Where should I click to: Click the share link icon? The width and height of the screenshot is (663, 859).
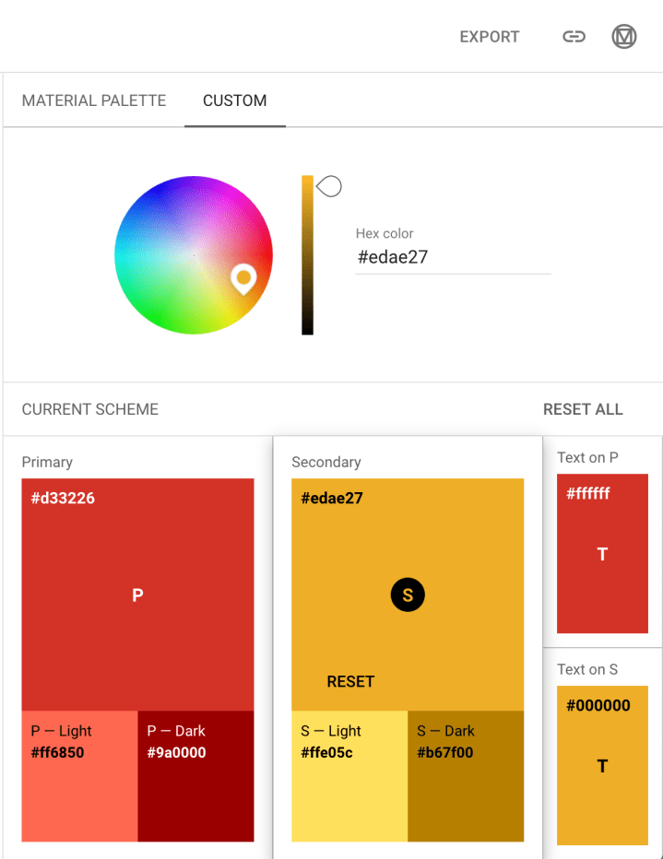point(574,37)
